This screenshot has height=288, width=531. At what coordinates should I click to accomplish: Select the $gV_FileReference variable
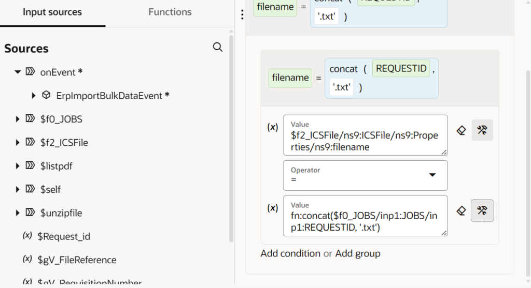point(78,260)
